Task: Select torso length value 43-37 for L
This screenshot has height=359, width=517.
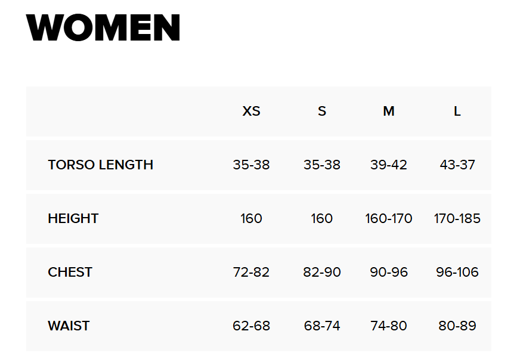Action: pos(457,165)
